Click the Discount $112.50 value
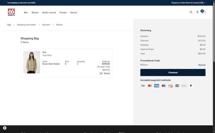Viewport: 215px width, 133px height. click(202, 41)
